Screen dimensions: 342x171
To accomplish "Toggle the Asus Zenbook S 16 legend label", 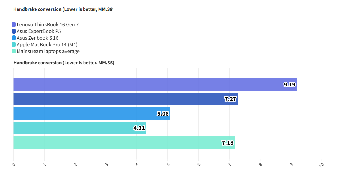I will (x=38, y=38).
